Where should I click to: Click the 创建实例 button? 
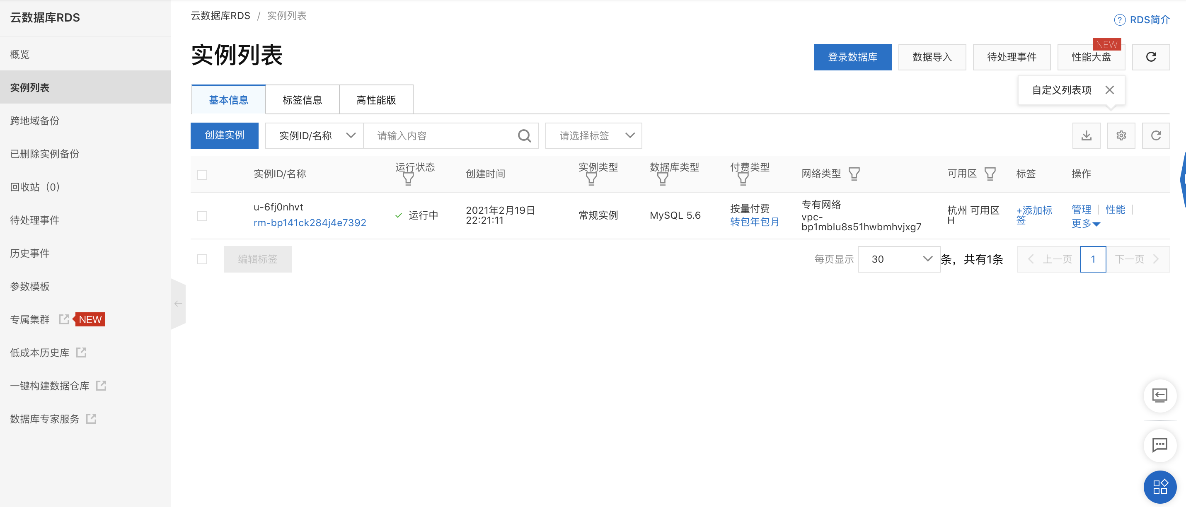click(x=224, y=136)
